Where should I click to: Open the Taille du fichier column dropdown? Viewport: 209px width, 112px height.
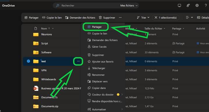[155, 28]
